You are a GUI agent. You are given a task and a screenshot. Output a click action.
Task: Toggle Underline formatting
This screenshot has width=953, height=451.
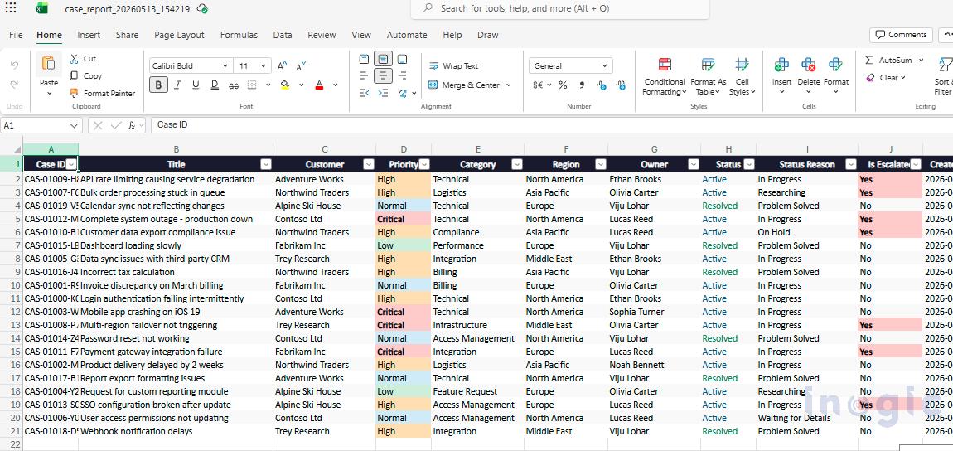[196, 85]
